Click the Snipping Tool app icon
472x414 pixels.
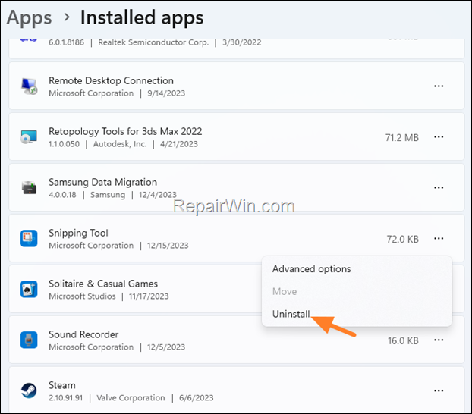pos(29,238)
